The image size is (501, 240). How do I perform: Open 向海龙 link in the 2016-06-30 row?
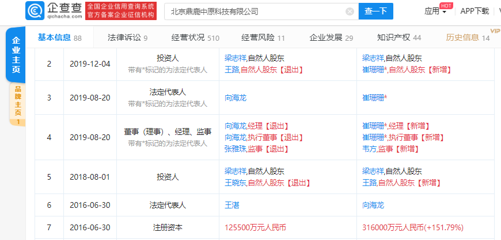(x=373, y=205)
